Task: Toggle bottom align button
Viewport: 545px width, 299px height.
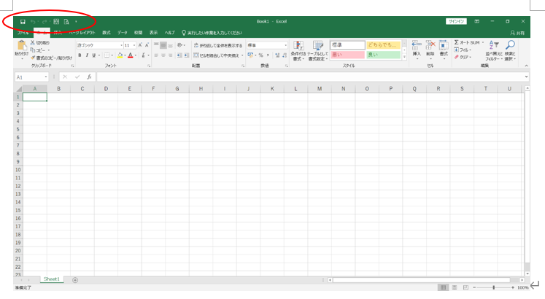Action: (170, 45)
